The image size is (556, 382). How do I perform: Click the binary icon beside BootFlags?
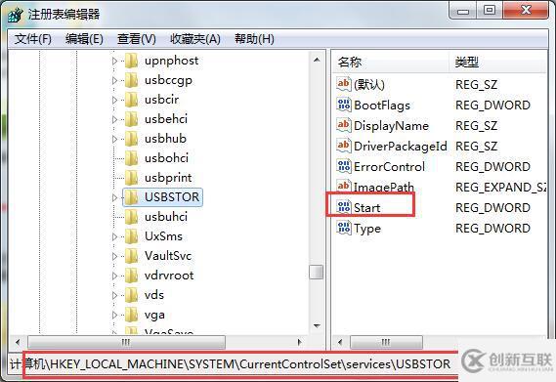tap(344, 105)
